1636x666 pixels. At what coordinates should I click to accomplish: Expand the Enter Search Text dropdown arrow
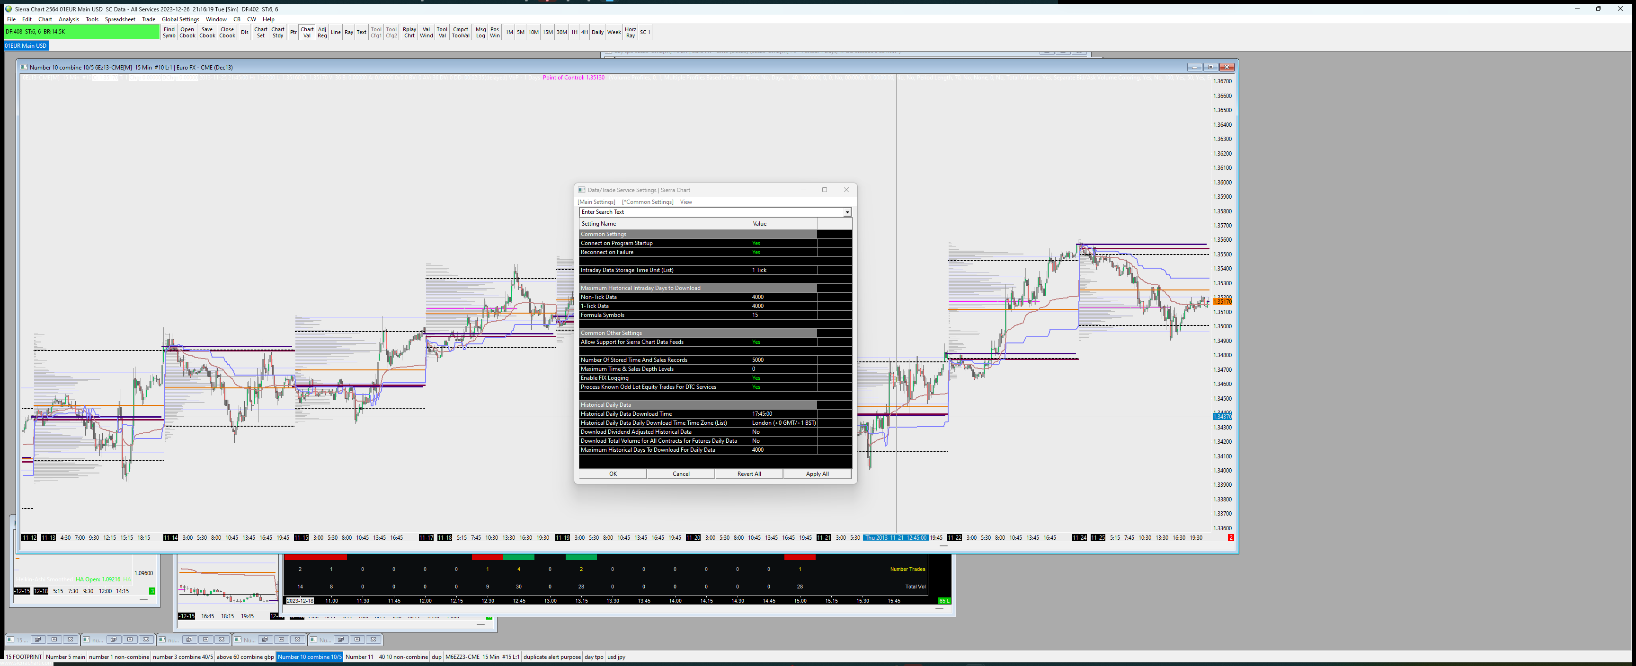(x=846, y=212)
